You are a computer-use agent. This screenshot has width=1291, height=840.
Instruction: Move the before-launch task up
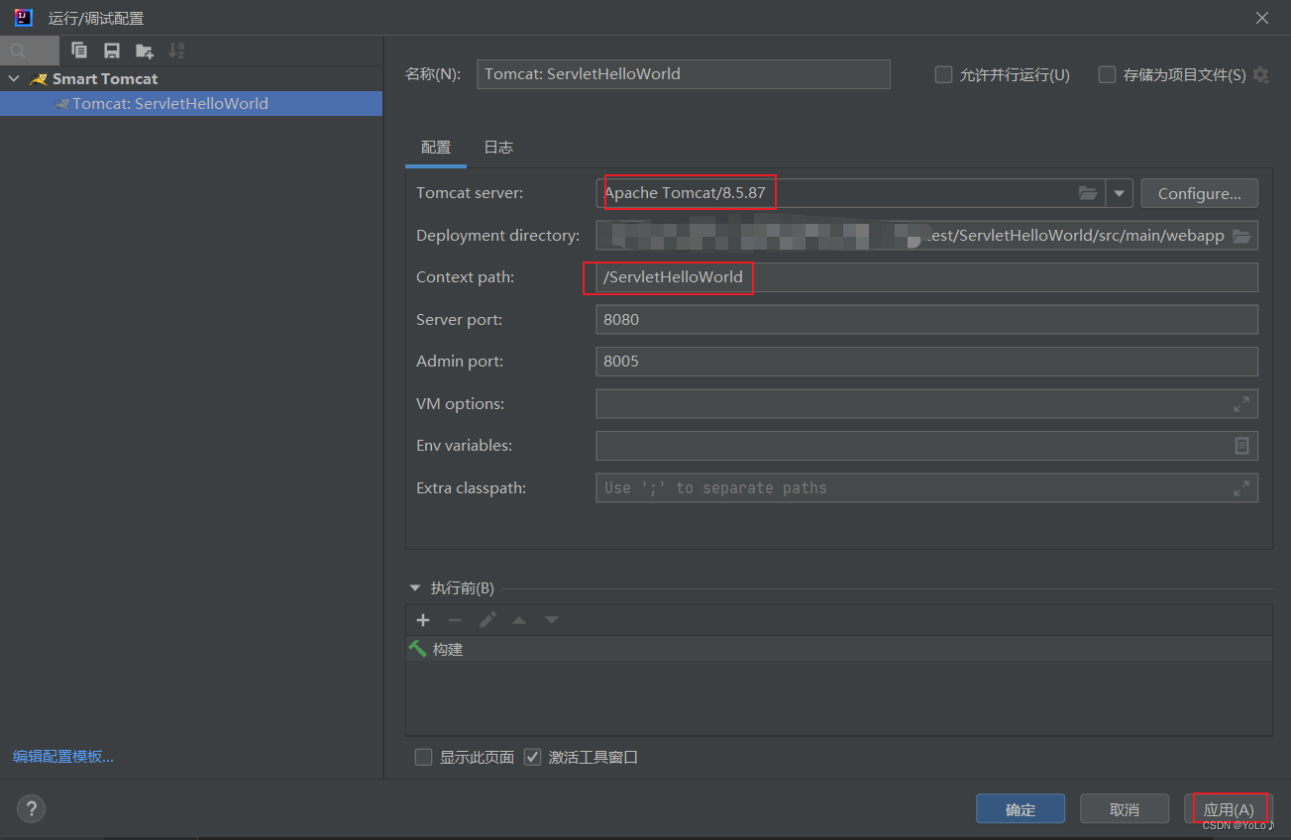pyautogui.click(x=519, y=620)
